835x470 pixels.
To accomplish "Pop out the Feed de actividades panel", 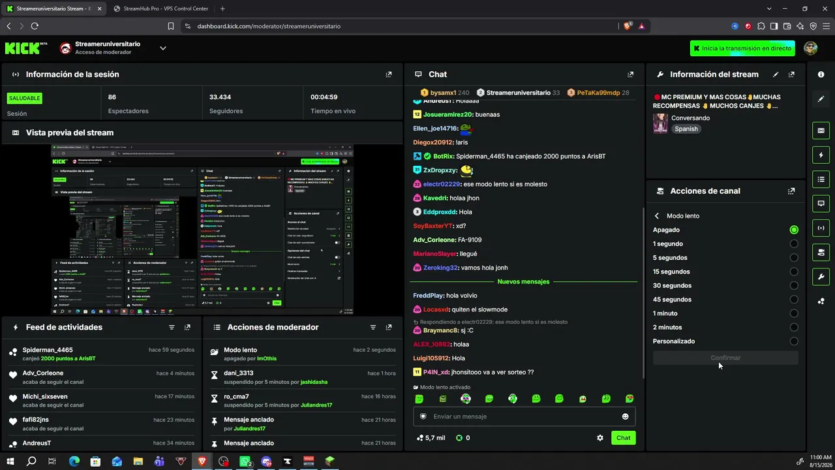I will tap(187, 327).
